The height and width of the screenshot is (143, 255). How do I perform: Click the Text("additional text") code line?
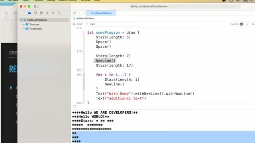click(x=121, y=98)
